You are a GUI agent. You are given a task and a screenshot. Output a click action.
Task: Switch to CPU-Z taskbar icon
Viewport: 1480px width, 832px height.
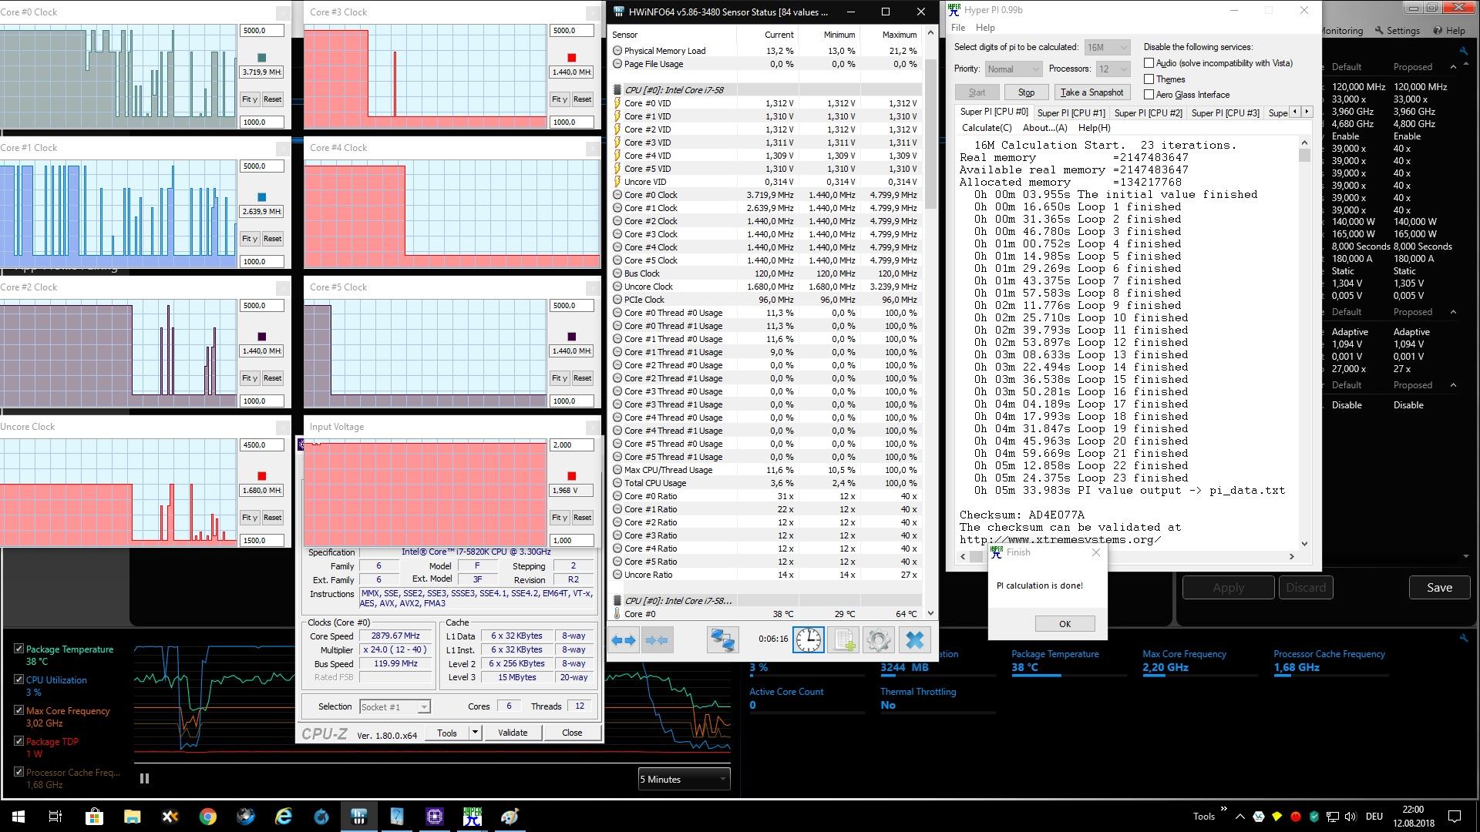click(x=434, y=817)
